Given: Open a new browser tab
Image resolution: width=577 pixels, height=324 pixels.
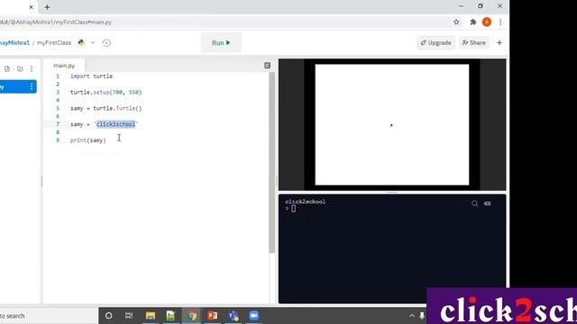Looking at the screenshot, I should pyautogui.click(x=47, y=7).
